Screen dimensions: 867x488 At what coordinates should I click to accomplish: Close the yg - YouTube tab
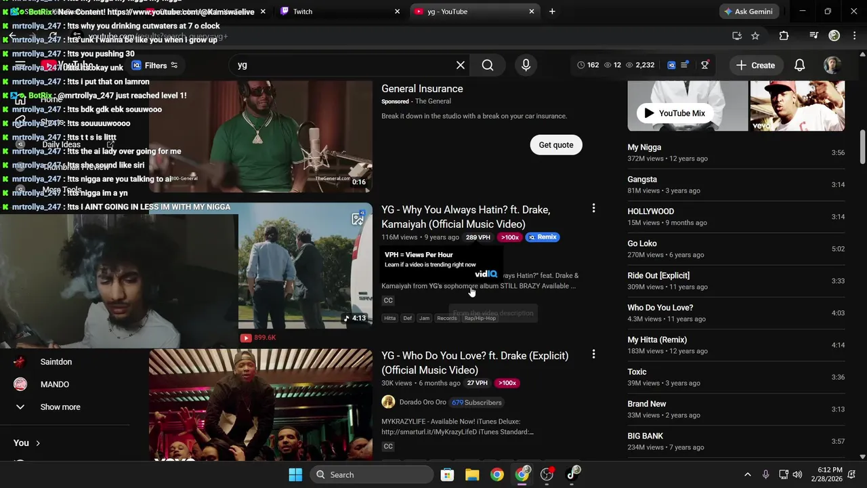pos(532,12)
